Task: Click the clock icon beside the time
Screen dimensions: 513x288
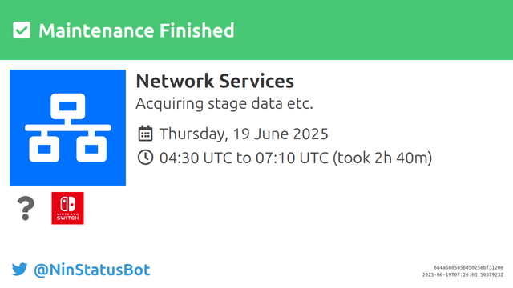Action: [x=145, y=158]
